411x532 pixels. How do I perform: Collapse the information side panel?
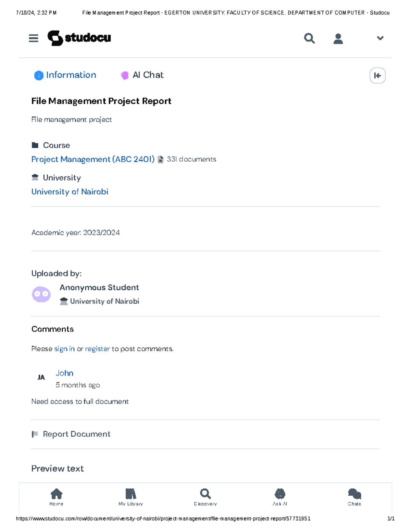(377, 75)
